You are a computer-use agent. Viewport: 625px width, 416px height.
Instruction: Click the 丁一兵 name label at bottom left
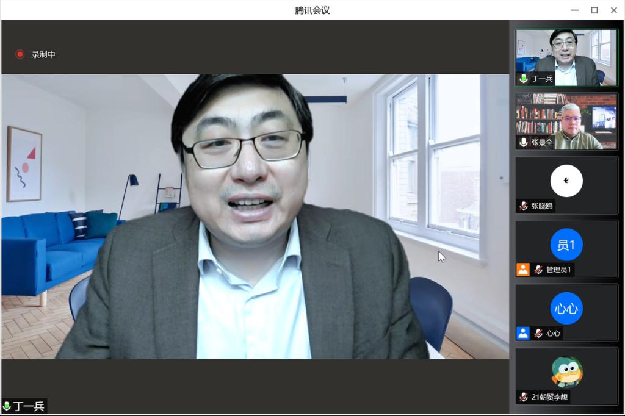[29, 406]
